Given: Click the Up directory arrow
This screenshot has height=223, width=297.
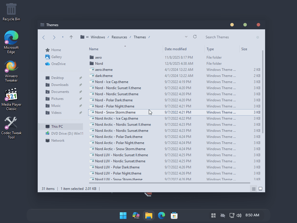Looking at the screenshot, I should pyautogui.click(x=71, y=37).
